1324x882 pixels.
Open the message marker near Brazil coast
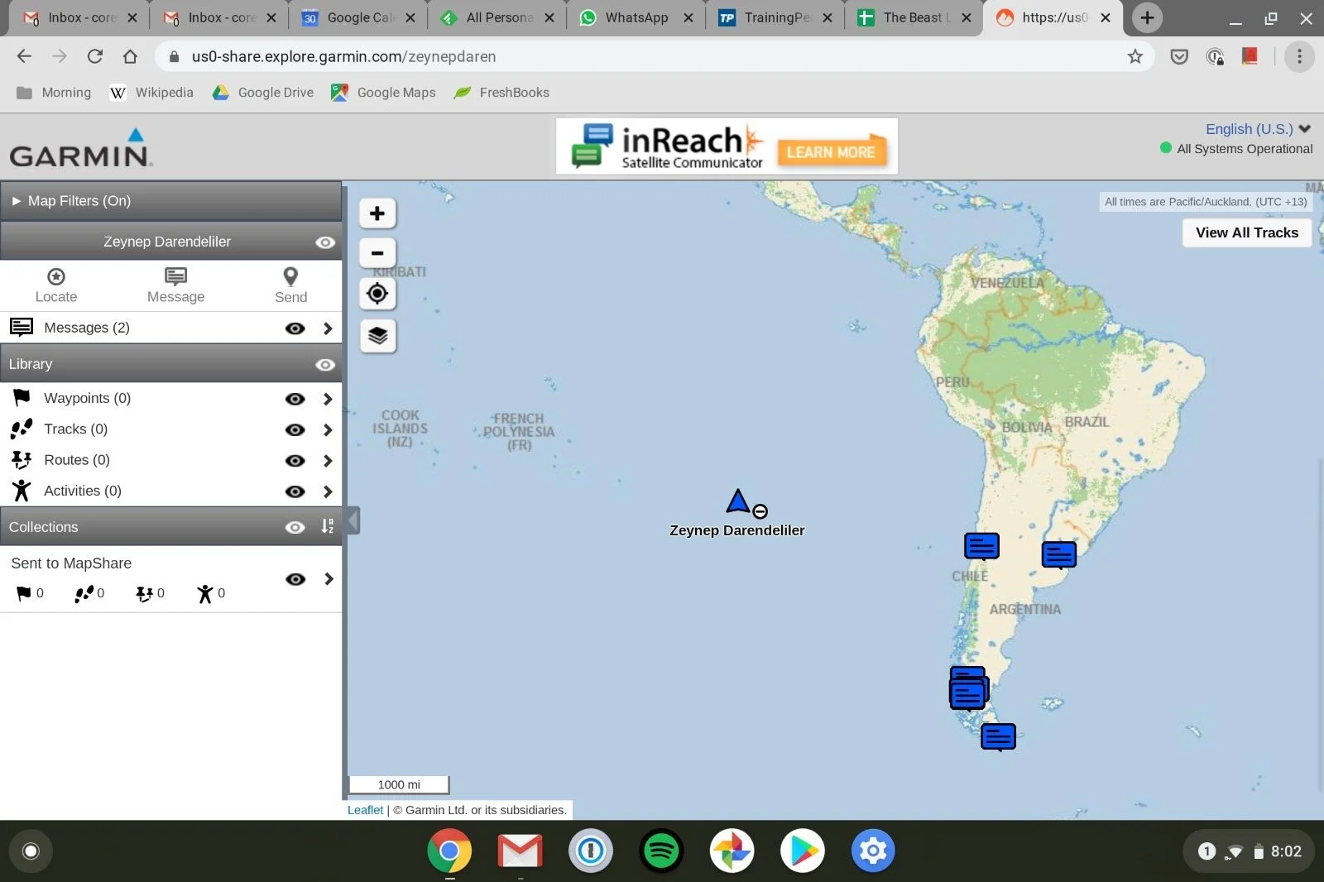coord(1058,554)
